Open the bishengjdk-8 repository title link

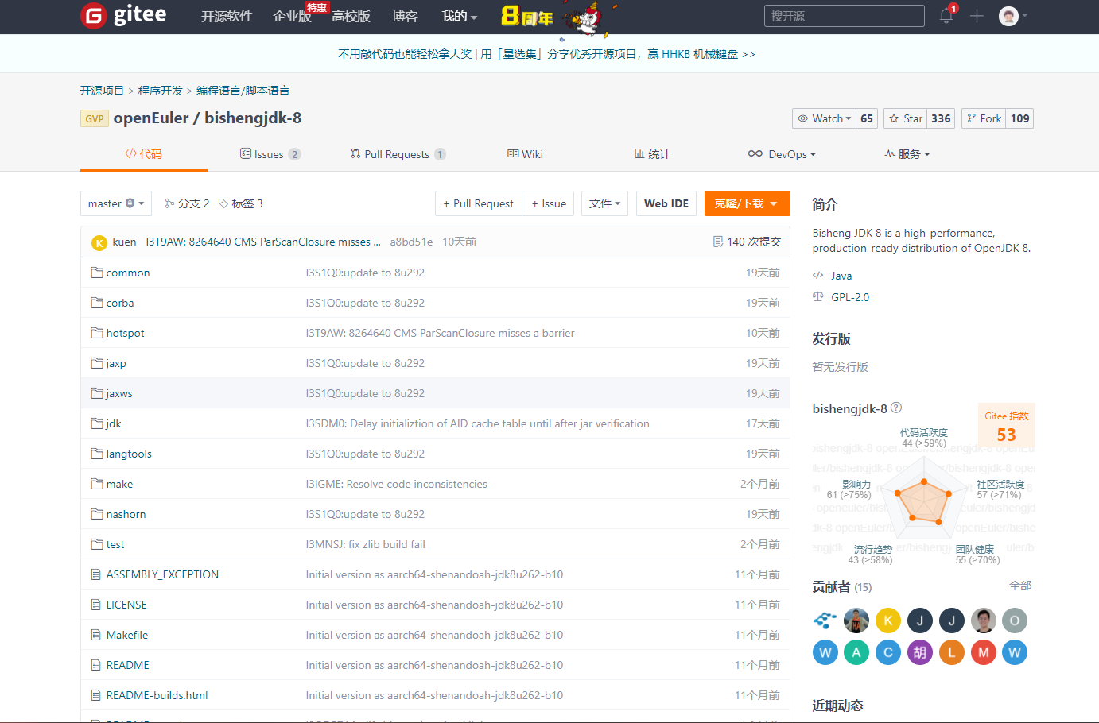253,118
